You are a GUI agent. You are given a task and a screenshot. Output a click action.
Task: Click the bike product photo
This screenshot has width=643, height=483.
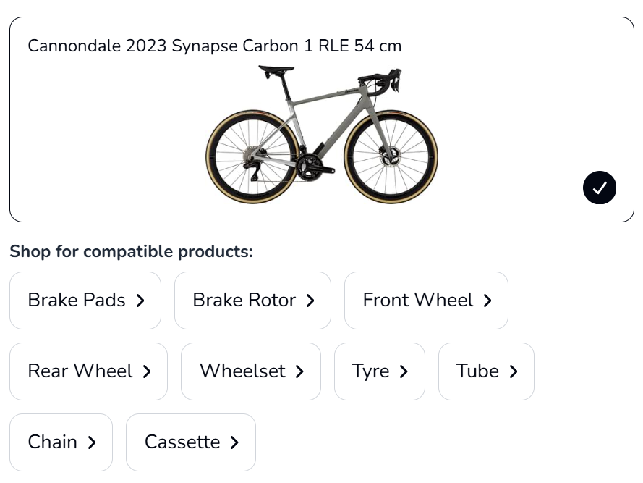321,134
